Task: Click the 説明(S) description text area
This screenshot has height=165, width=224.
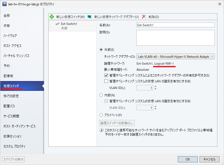Action: coord(175,38)
